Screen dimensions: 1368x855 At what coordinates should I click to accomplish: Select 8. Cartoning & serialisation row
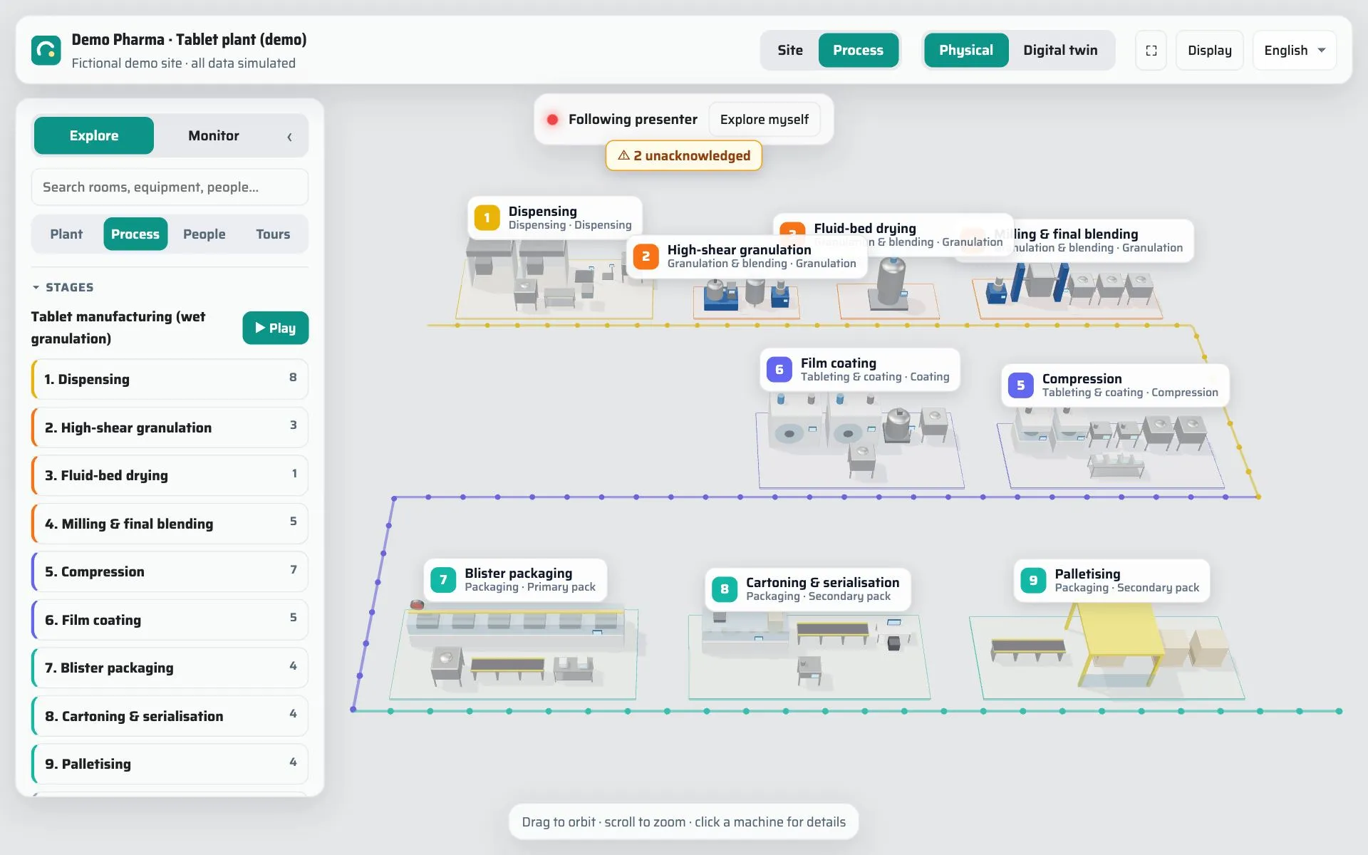(170, 716)
